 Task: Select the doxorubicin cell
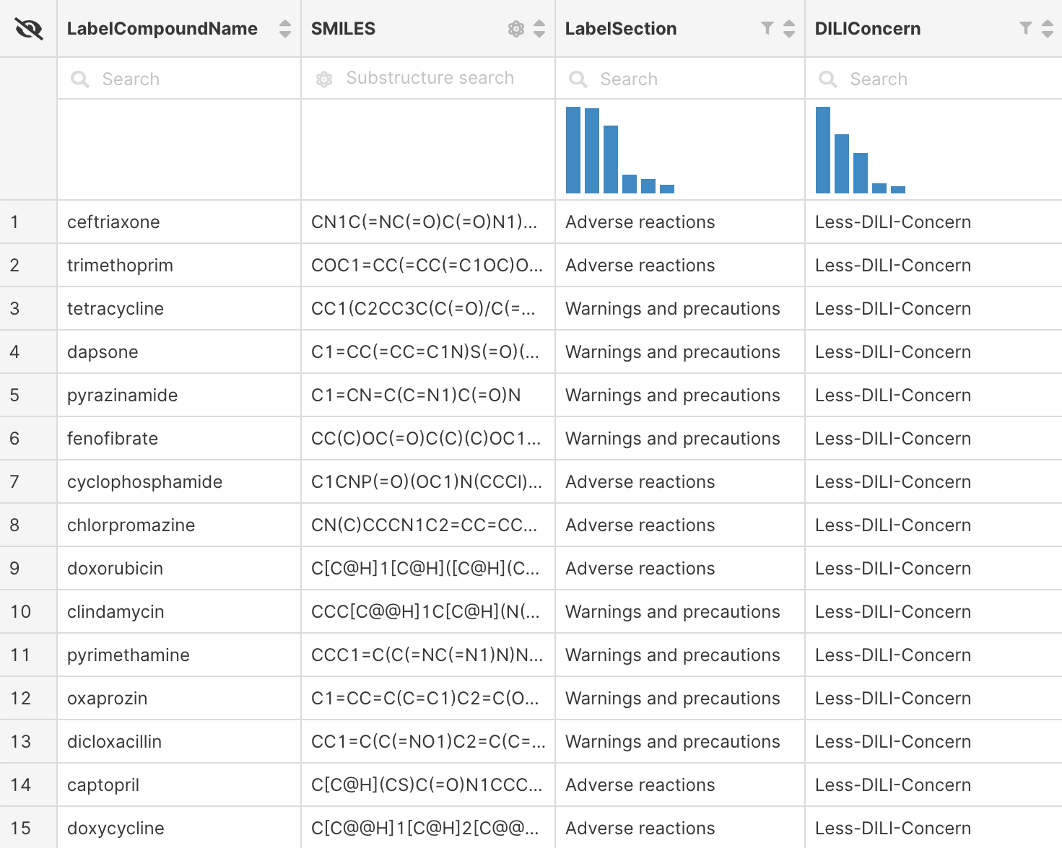point(179,568)
